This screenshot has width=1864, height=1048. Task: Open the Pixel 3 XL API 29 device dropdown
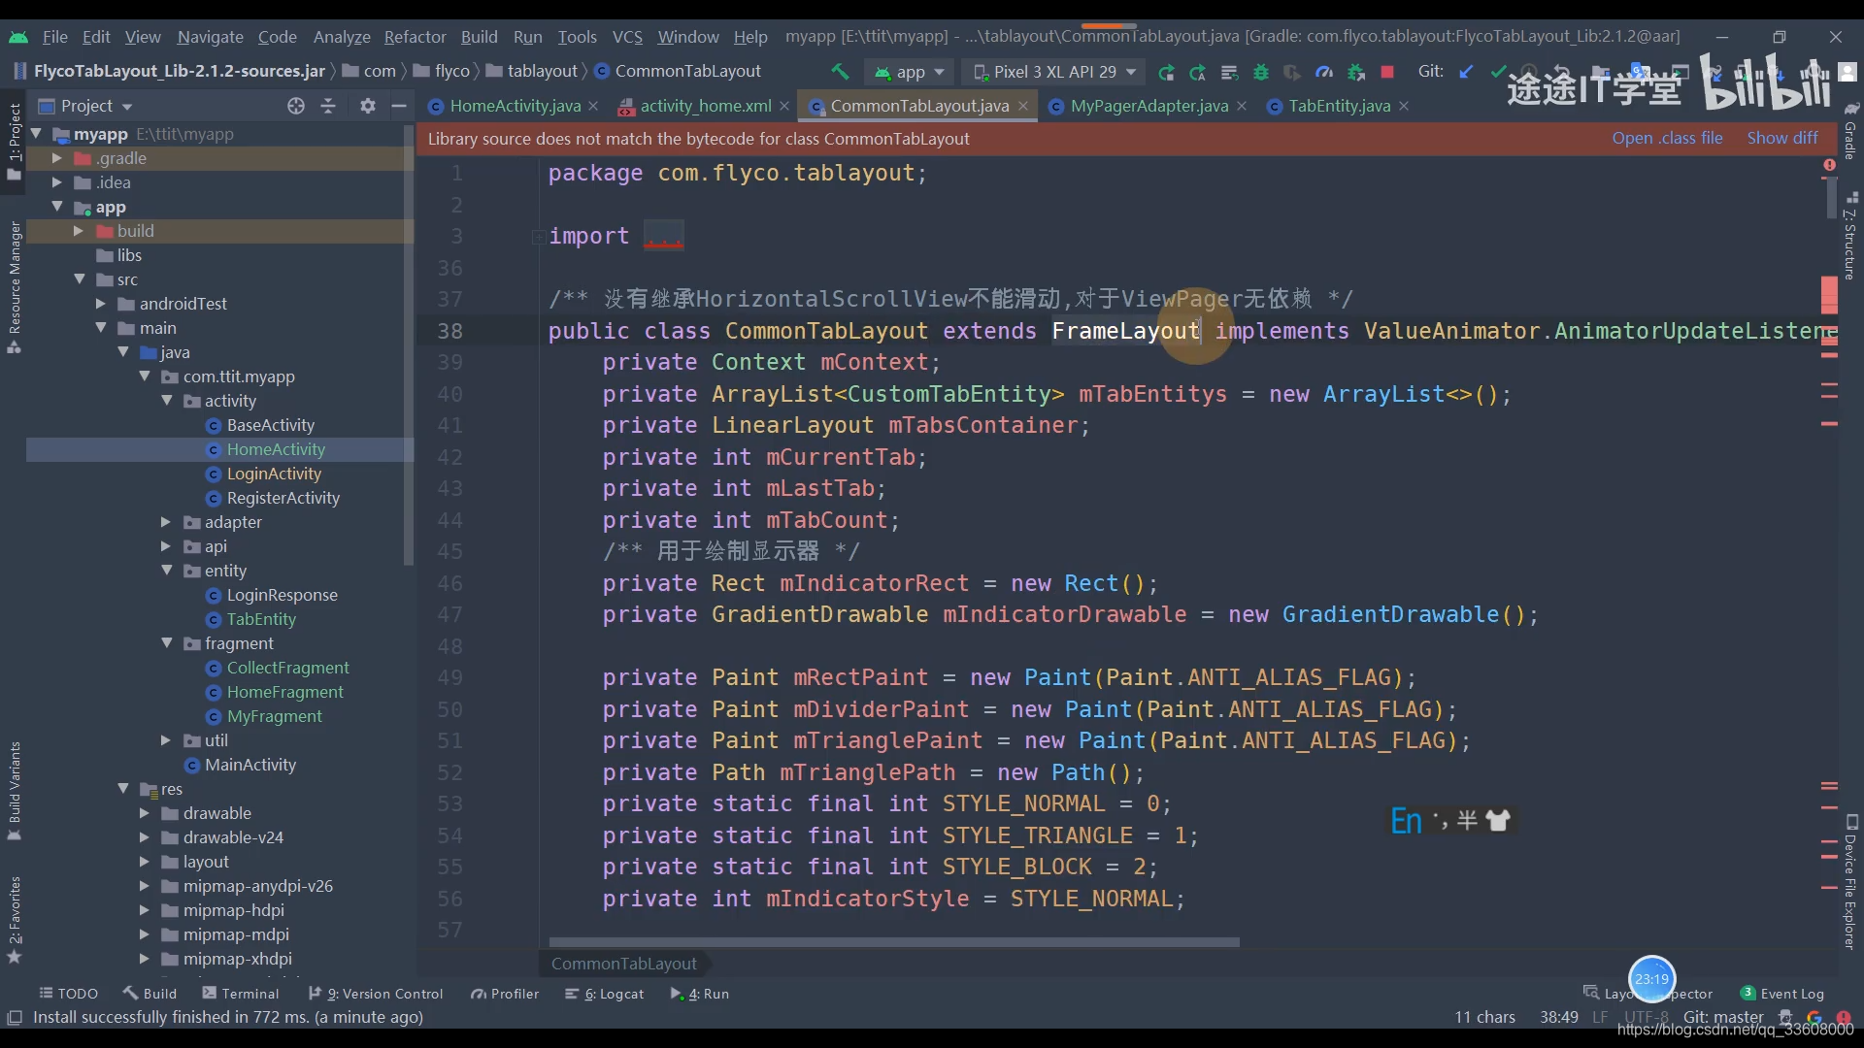coord(1054,72)
